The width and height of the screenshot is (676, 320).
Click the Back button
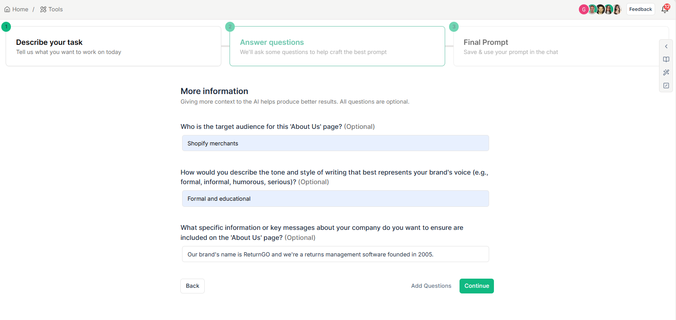point(193,286)
